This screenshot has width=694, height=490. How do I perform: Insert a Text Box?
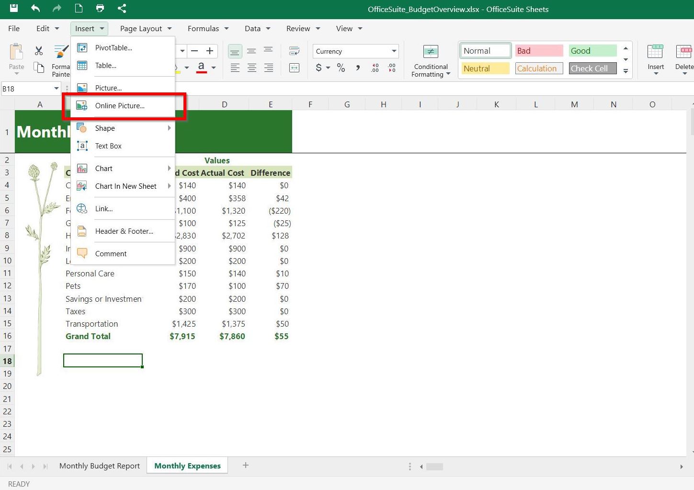(x=123, y=146)
